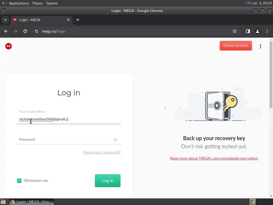Image resolution: width=273 pixels, height=205 pixels.
Task: Open Forgot your password link
Action: (x=102, y=152)
